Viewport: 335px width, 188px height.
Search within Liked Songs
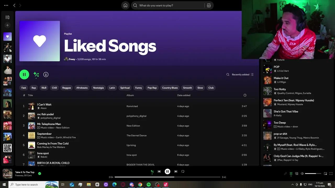[228, 74]
